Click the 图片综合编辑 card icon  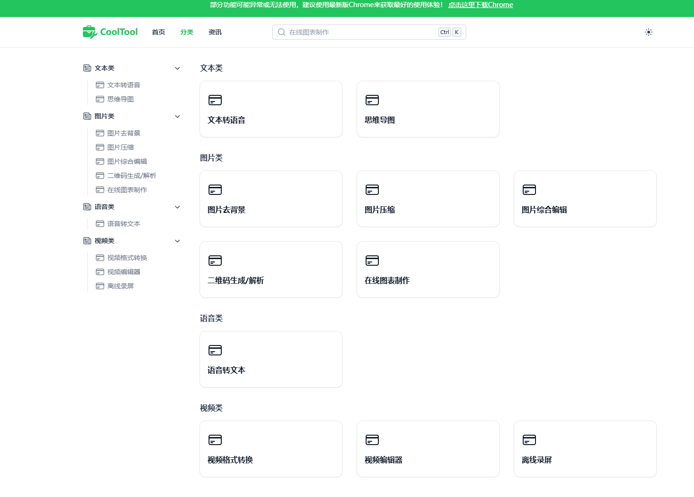click(x=529, y=190)
